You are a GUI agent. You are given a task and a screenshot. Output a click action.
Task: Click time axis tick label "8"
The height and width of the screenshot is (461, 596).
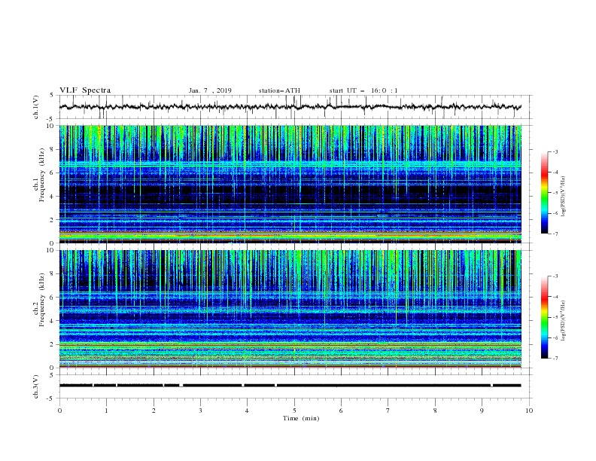[x=435, y=411]
